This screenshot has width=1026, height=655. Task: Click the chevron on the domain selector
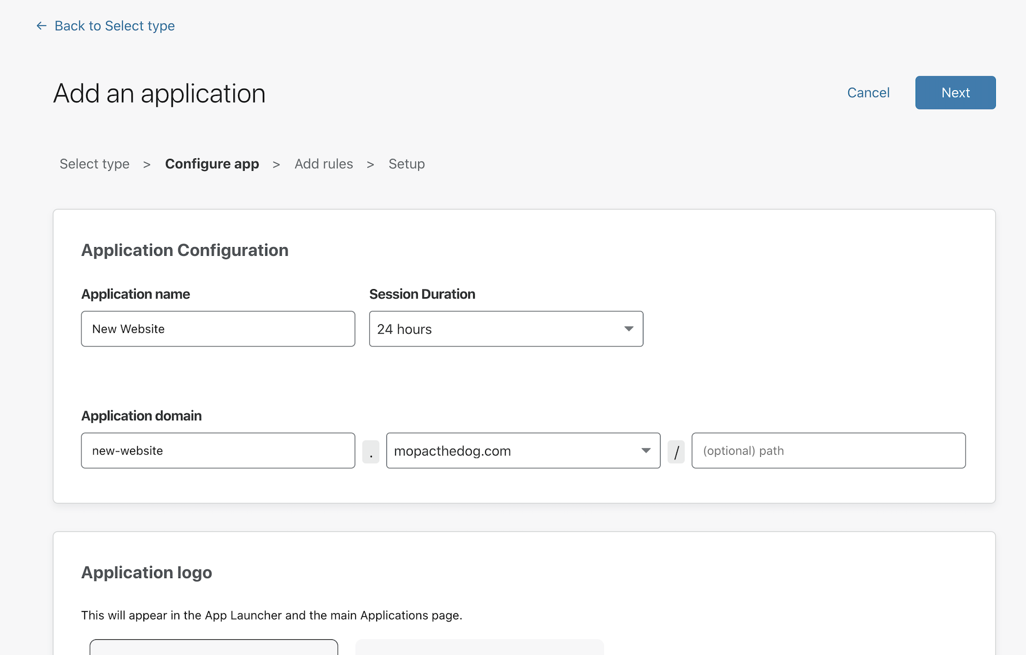click(646, 451)
